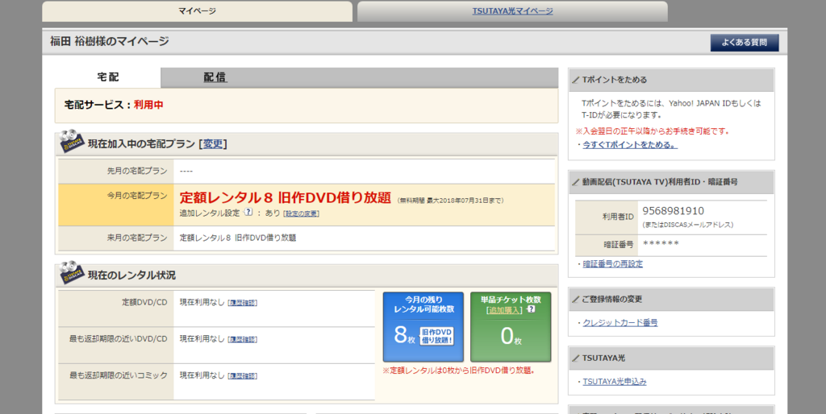Open 履歴確認 link in 定額DVD/CD row
826x414 pixels.
point(242,303)
